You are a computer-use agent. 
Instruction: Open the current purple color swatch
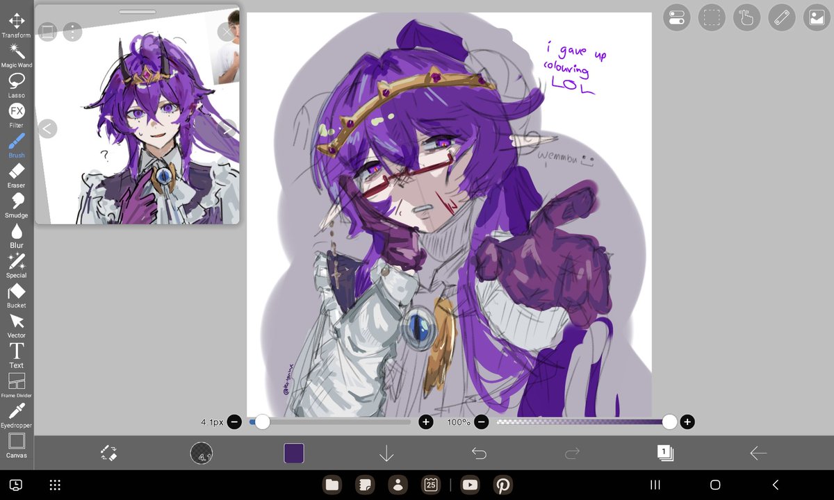(x=294, y=453)
